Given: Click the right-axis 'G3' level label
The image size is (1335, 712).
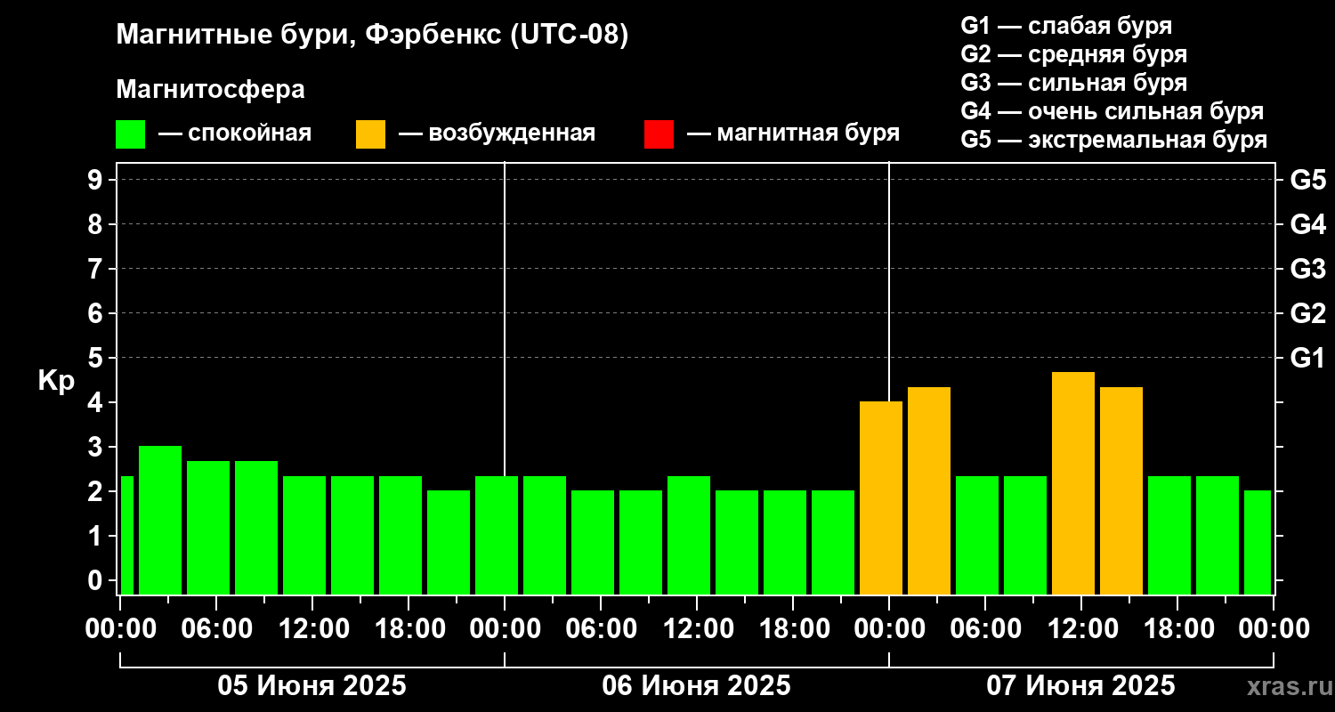Looking at the screenshot, I should click(1308, 269).
